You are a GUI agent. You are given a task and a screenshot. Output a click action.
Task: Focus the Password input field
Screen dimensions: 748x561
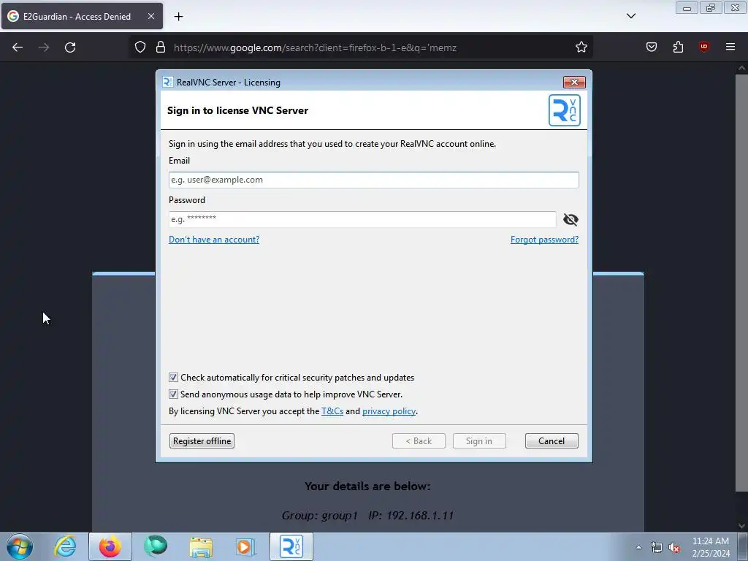tap(362, 219)
